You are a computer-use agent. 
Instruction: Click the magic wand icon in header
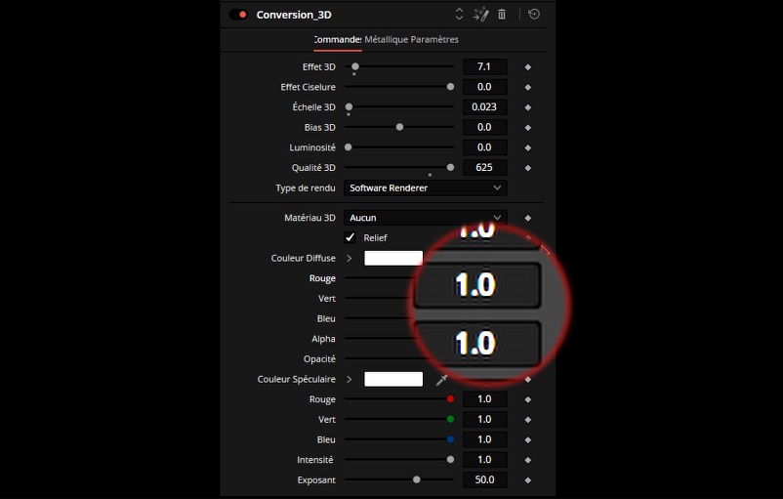click(x=480, y=15)
